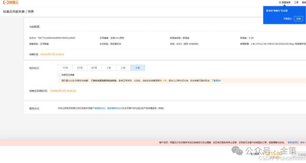The image size is (306, 163).
Task: Open the 服务等级协议 link
Action: click(x=113, y=108)
